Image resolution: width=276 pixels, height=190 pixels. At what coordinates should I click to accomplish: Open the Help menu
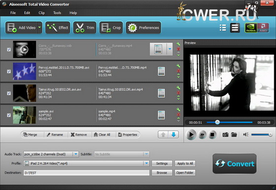(x=73, y=13)
